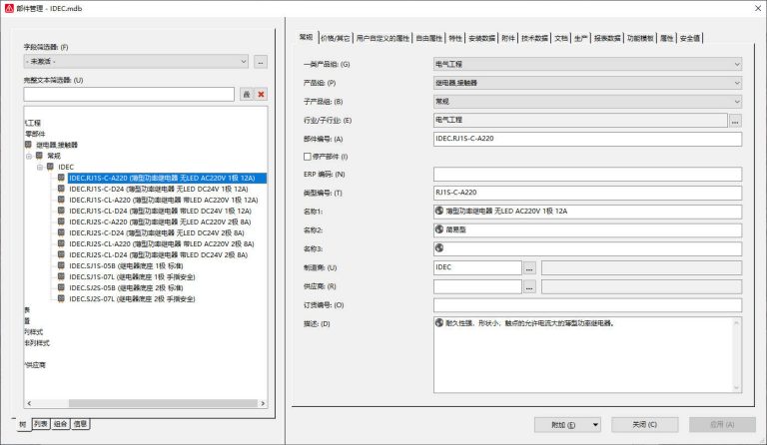Viewport: 767px width, 445px height.
Task: Collapse the 常规 tree node
Action: (29, 156)
